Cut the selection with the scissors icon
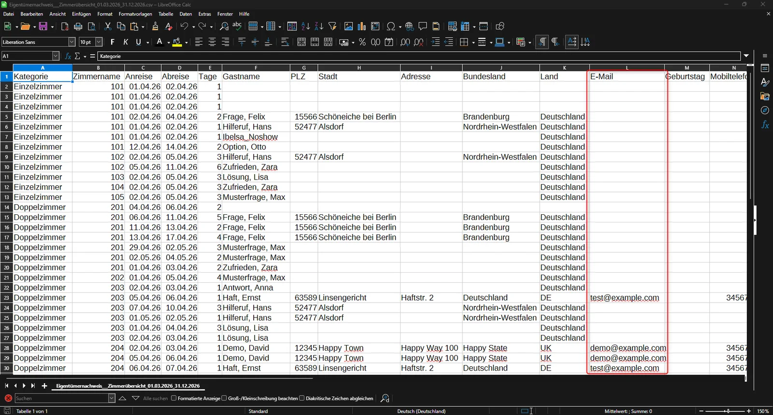This screenshot has height=415, width=773. (x=108, y=27)
